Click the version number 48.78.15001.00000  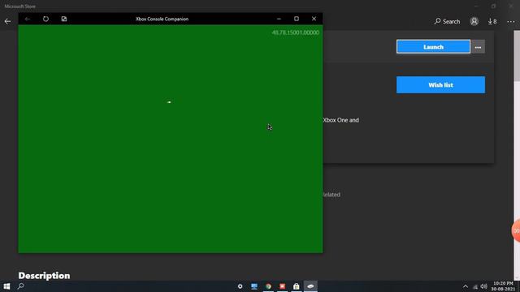pyautogui.click(x=295, y=32)
